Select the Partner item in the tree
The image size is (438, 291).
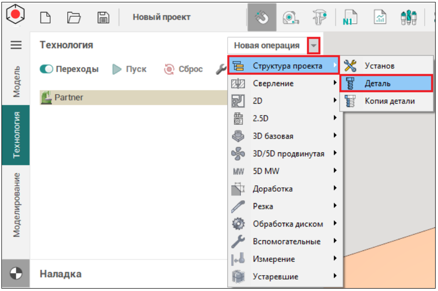click(69, 97)
